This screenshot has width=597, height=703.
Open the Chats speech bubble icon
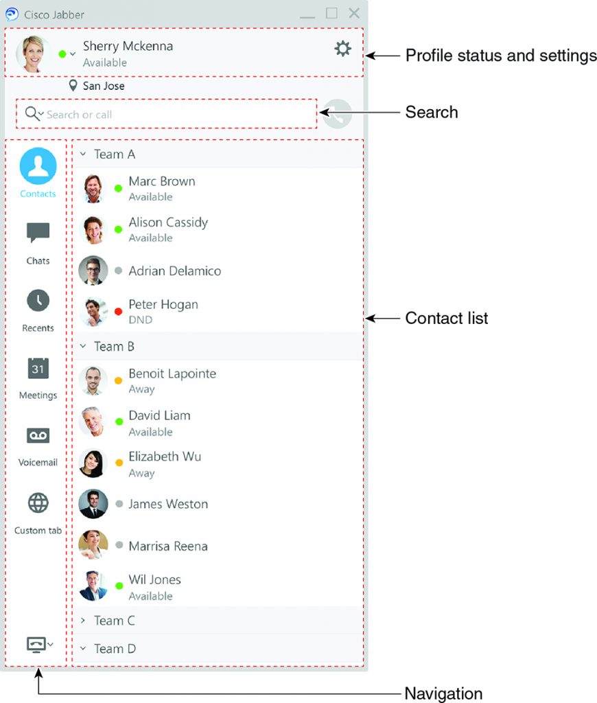(38, 232)
